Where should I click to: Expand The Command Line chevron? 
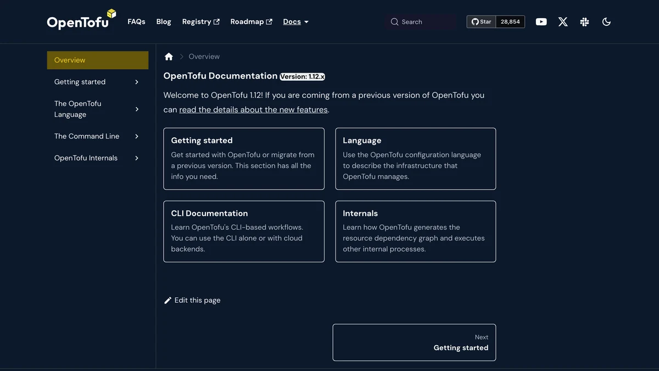click(x=137, y=136)
